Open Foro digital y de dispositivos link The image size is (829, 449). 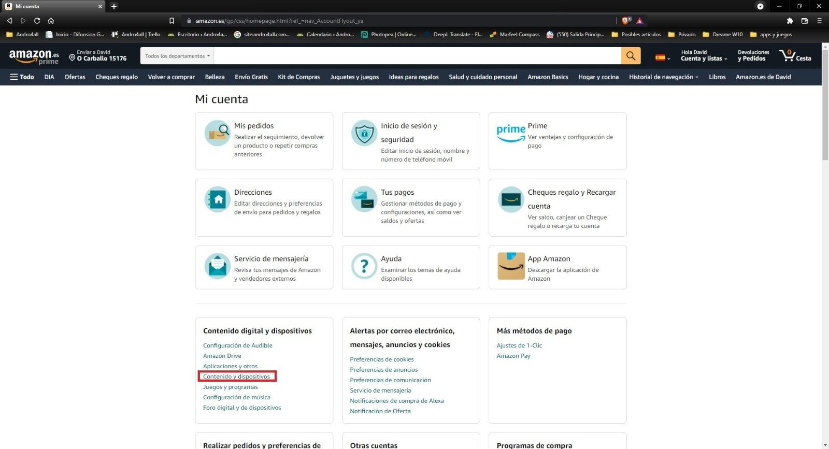tap(242, 408)
